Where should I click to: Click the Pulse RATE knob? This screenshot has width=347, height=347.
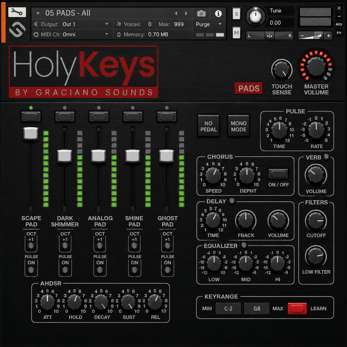(x=316, y=130)
